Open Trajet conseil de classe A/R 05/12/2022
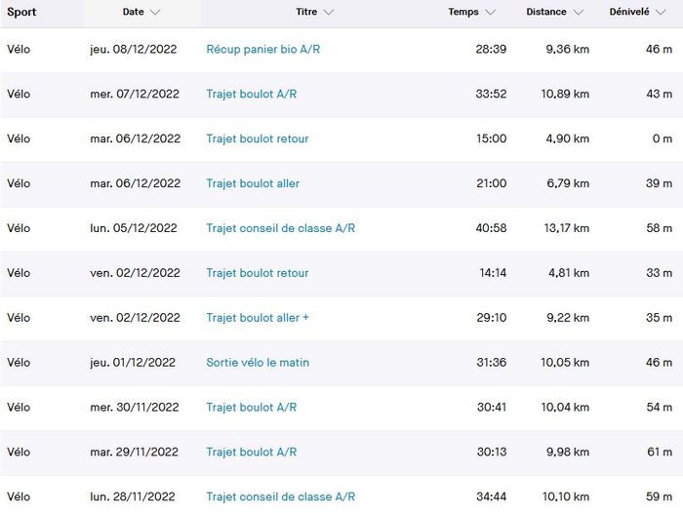This screenshot has height=513, width=683. click(x=280, y=228)
